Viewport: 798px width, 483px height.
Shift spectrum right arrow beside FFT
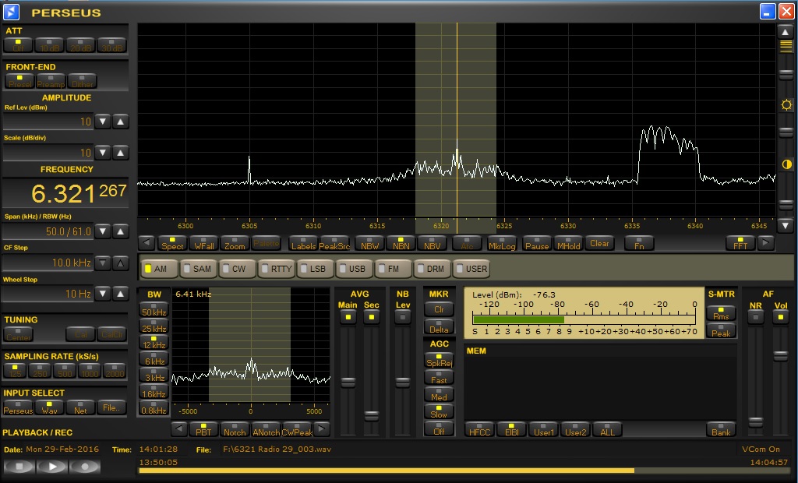(x=765, y=243)
